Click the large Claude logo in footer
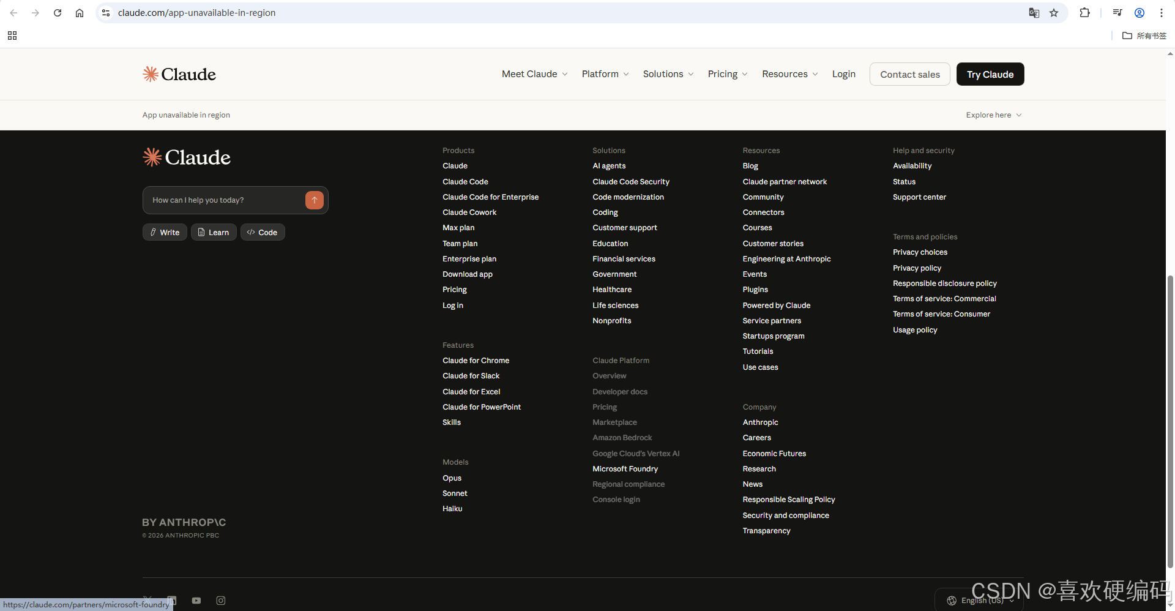This screenshot has width=1175, height=611. 187,157
